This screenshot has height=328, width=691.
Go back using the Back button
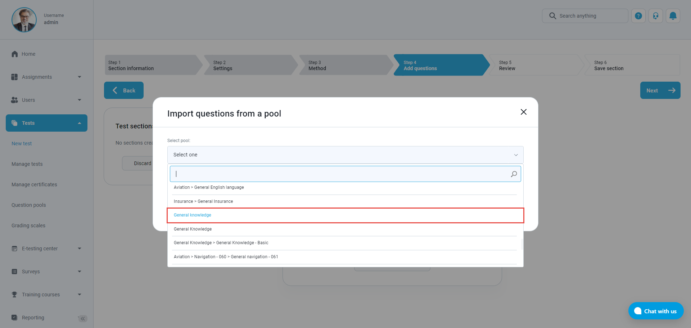pos(124,90)
